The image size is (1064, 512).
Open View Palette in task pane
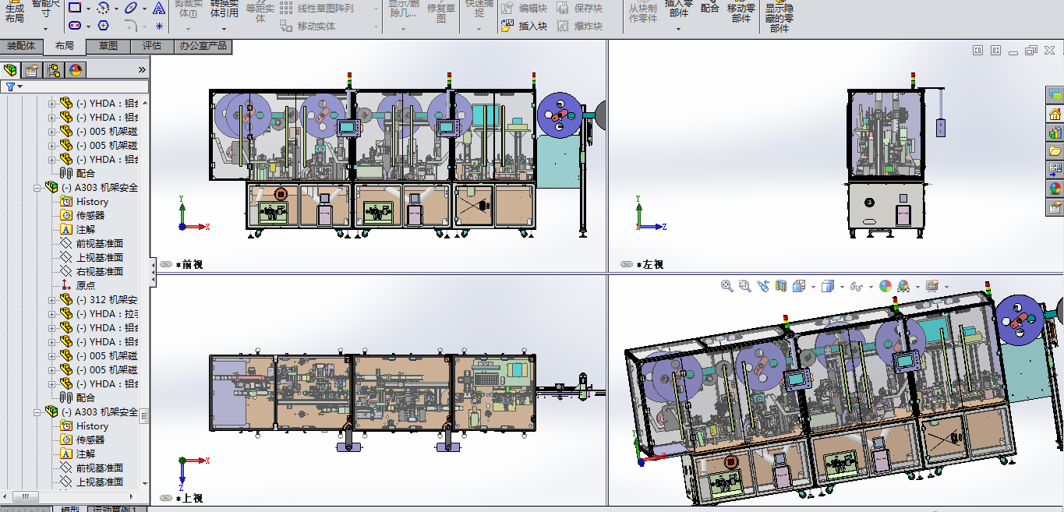pos(1055,170)
